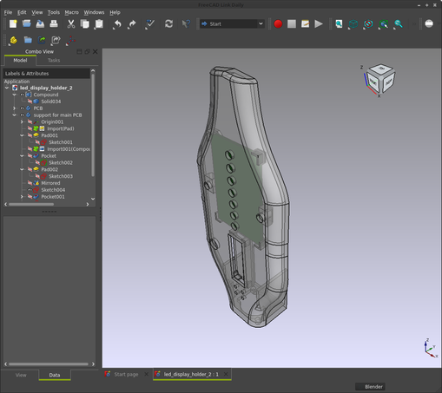Click the Print icon
Screen dimensions: 442x393
(x=54, y=24)
